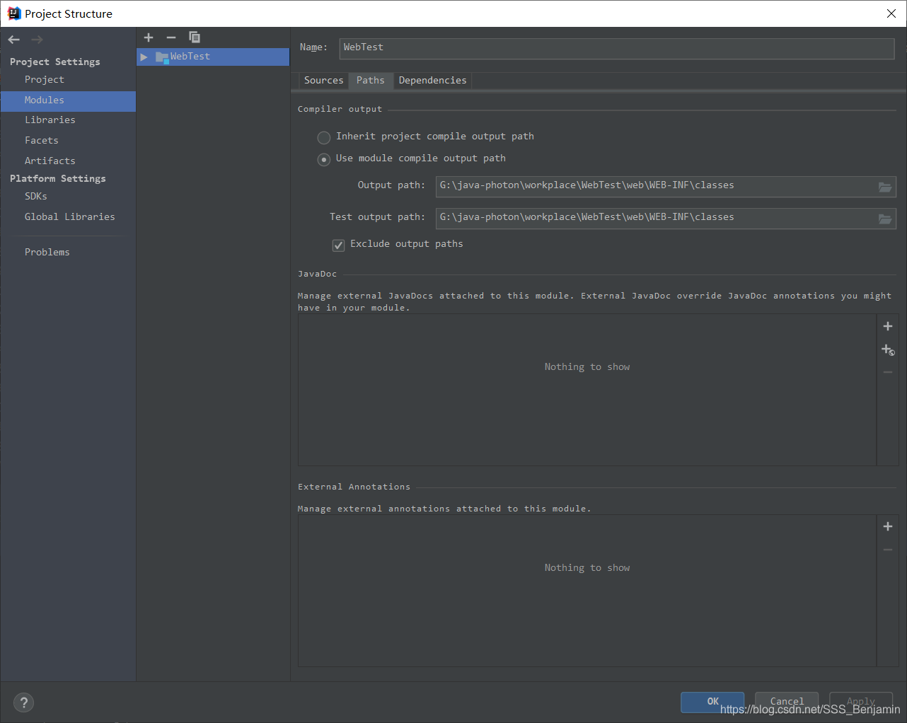Click the Project Settings heading
Viewport: 907px width, 723px height.
tap(55, 62)
